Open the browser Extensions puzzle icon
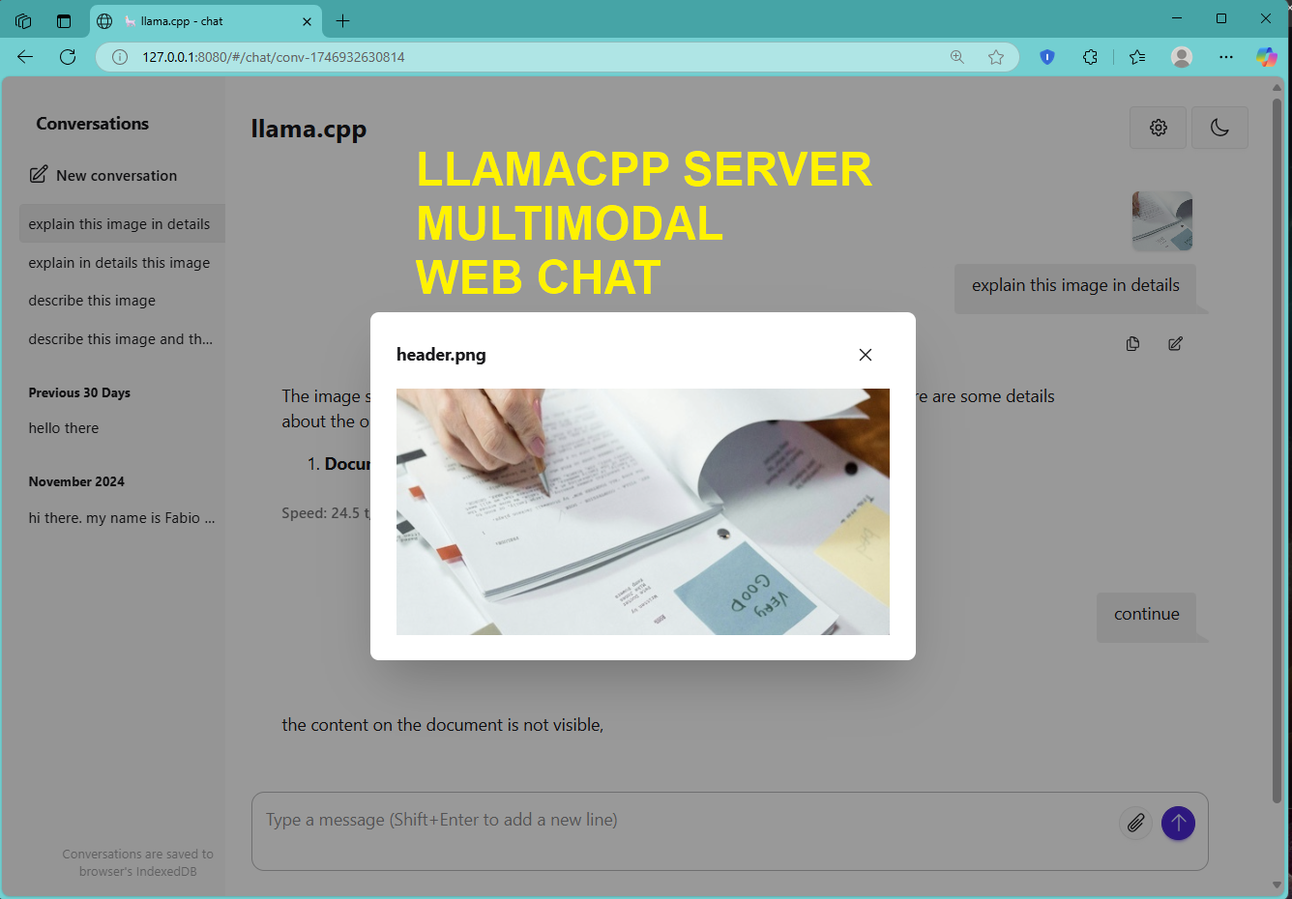 pyautogui.click(x=1090, y=57)
